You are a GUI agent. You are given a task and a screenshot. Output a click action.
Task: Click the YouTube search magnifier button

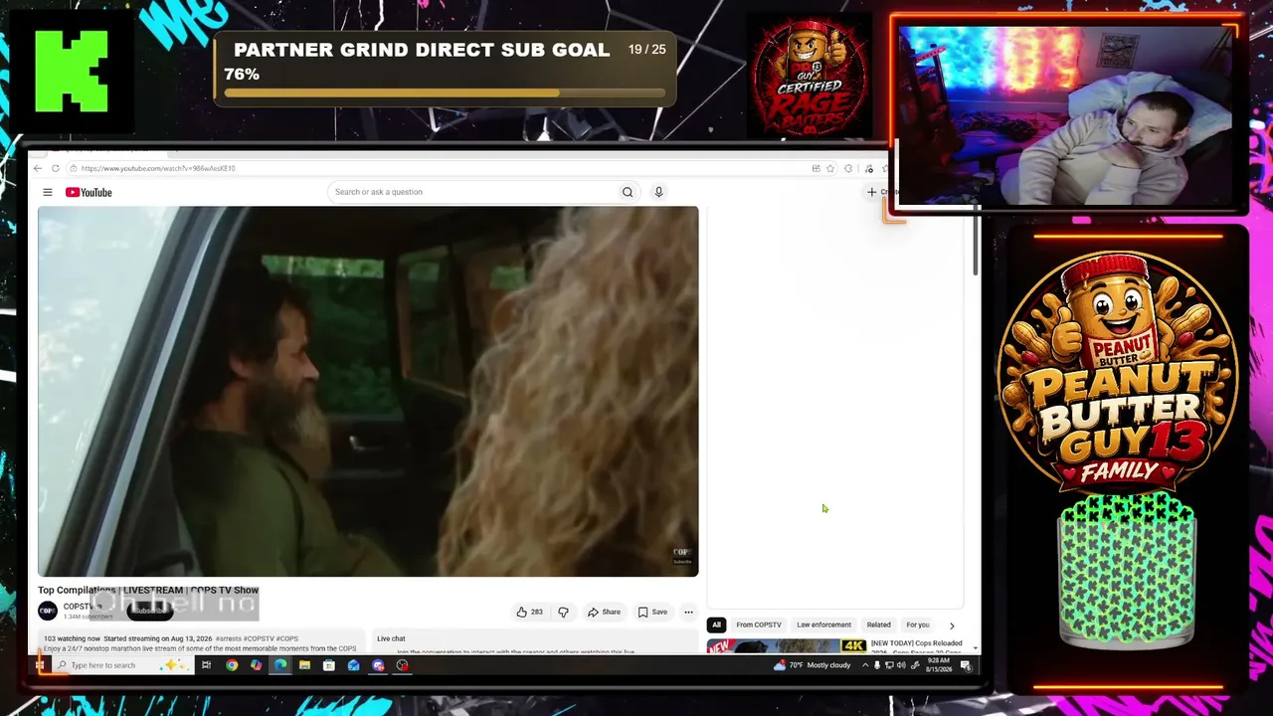click(x=628, y=192)
